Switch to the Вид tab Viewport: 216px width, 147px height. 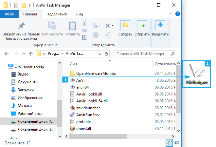[x=80, y=14]
